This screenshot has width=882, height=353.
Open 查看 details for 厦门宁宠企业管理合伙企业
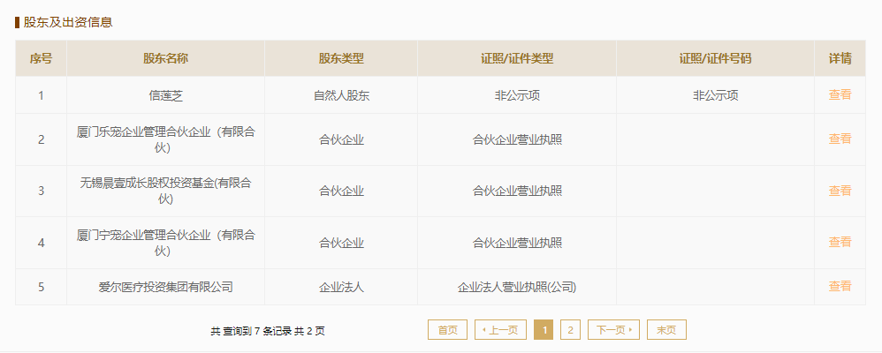click(x=840, y=243)
